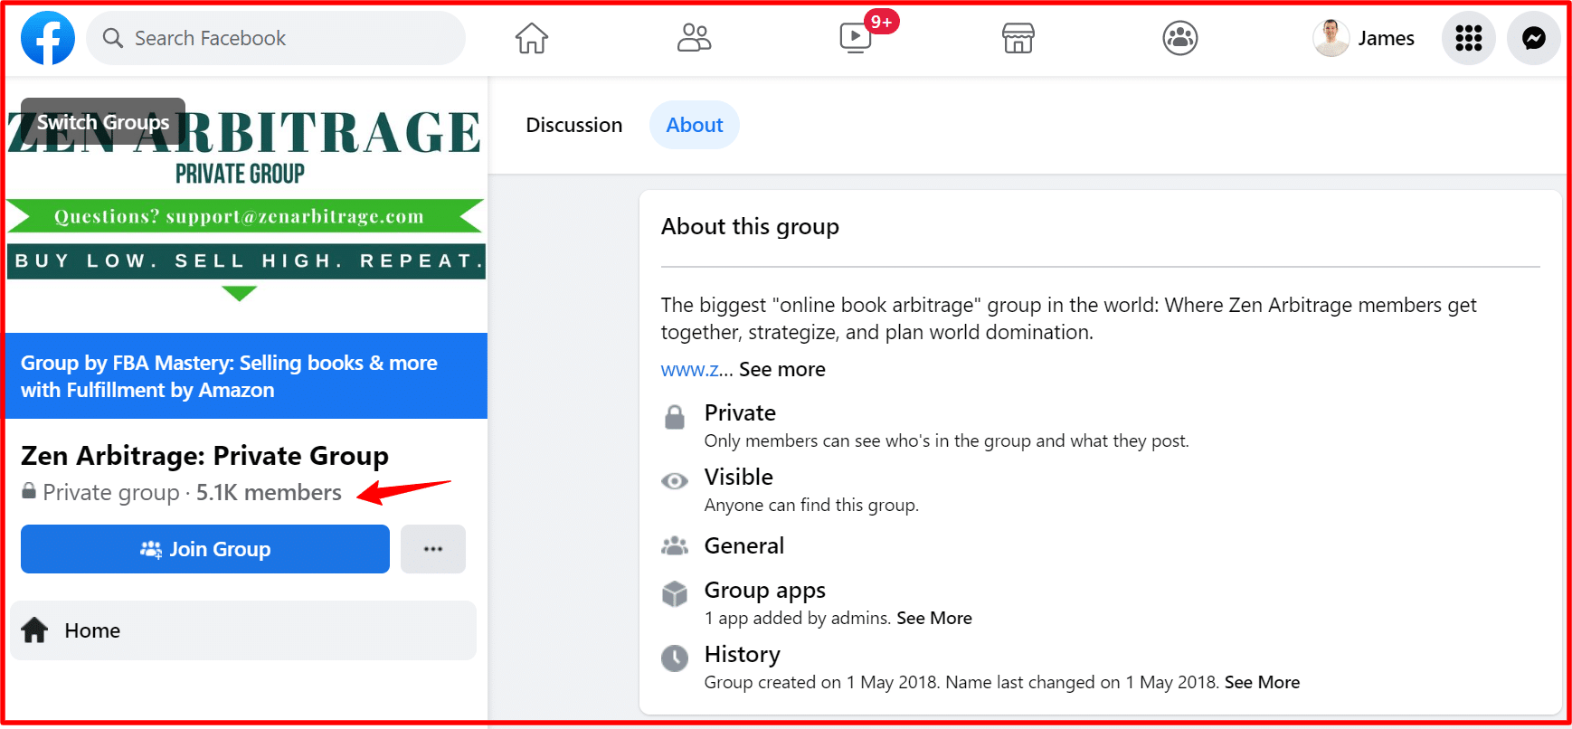The height and width of the screenshot is (729, 1572).
Task: Open the FBA Mastery group-by link
Action: click(229, 376)
